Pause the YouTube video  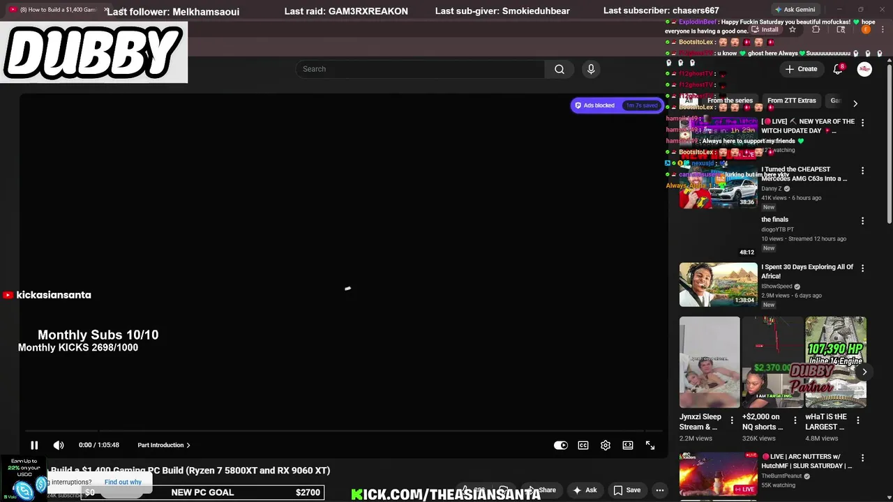point(34,445)
